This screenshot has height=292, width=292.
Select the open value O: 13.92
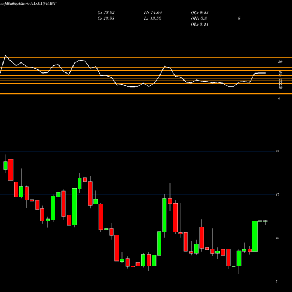click(106, 13)
